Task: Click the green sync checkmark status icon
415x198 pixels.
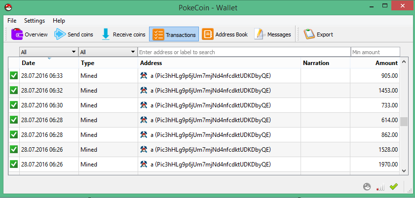Action: coord(394,187)
